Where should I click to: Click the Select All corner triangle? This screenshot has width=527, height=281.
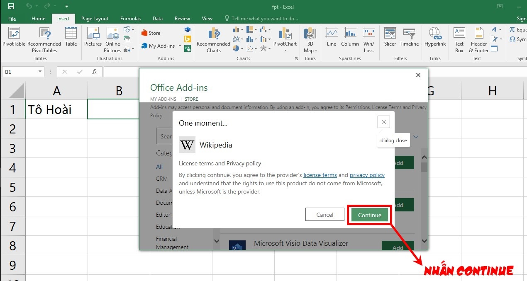17,90
